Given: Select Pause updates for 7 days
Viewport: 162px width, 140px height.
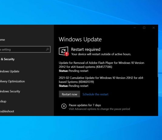Looking at the screenshot, I should [85, 105].
